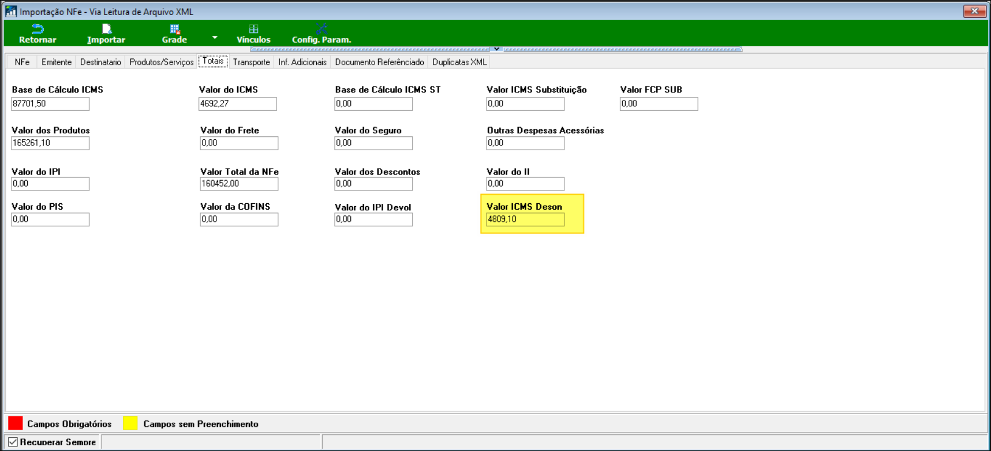Click the Retornar toolbar icon
This screenshot has width=991, height=451.
pos(38,29)
